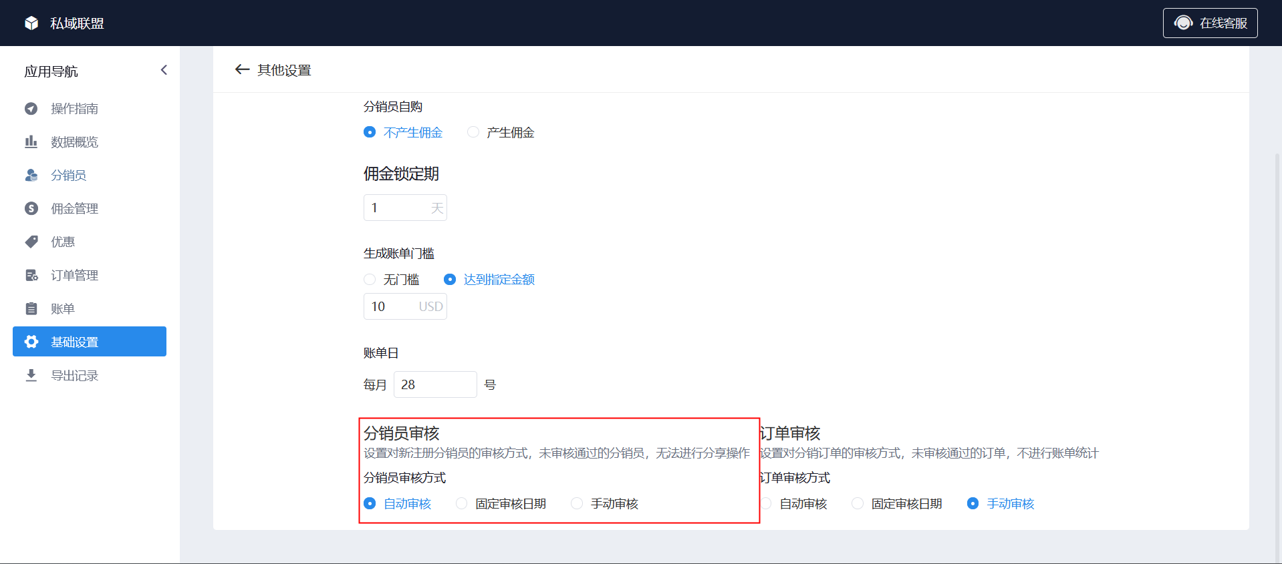
Task: Click the 数据概览 bar chart icon
Action: coord(31,142)
